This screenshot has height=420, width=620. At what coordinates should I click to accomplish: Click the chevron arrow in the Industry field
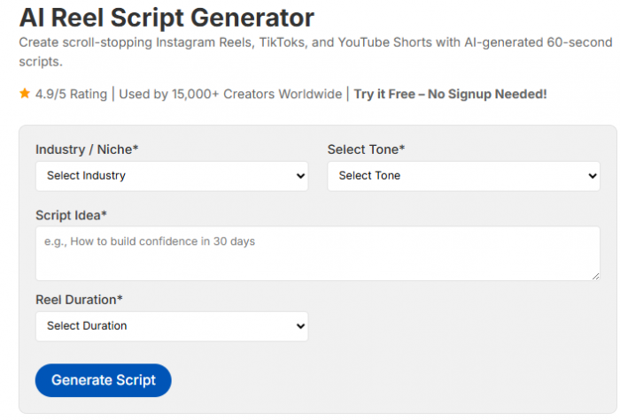tap(300, 176)
